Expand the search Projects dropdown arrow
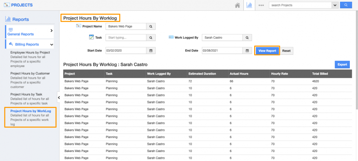 coord(335,5)
